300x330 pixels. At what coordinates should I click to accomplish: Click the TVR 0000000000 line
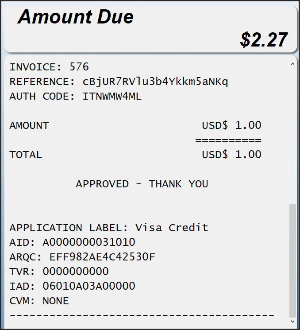59,272
